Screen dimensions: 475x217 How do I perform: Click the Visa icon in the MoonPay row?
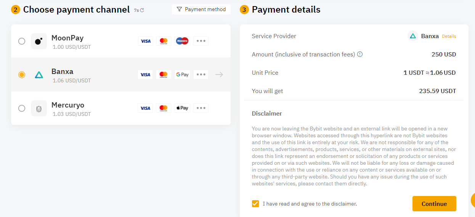(146, 41)
